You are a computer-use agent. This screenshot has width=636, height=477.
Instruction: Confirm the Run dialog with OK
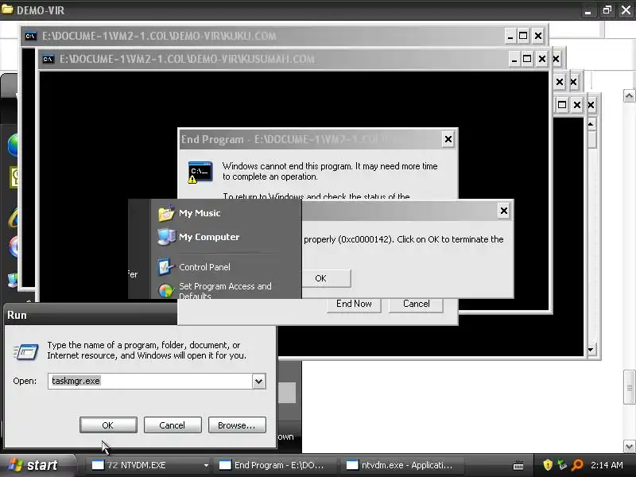(x=108, y=425)
